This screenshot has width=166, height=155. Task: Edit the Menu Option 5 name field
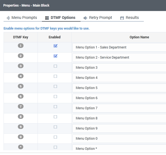(x=119, y=88)
